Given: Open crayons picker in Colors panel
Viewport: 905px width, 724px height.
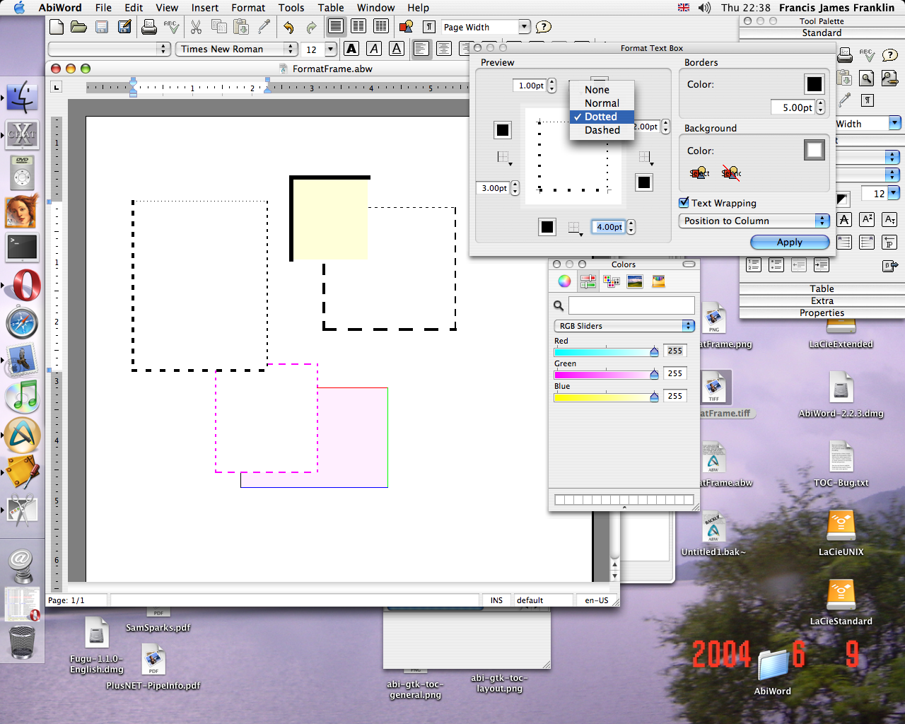Looking at the screenshot, I should tap(658, 281).
